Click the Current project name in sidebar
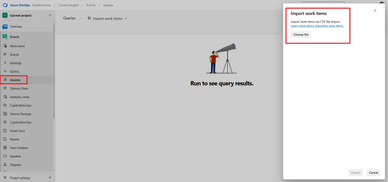Screen dimensions: 388x182 pos(20,15)
